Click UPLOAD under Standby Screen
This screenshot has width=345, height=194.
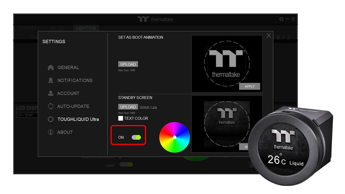[x=128, y=107]
